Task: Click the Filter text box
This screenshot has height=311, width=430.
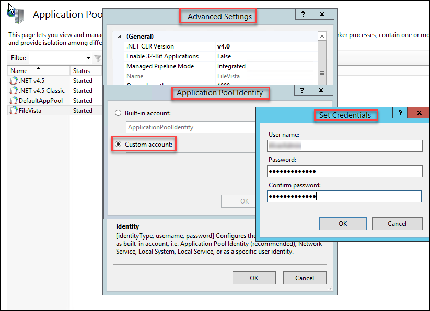Action: [57, 58]
